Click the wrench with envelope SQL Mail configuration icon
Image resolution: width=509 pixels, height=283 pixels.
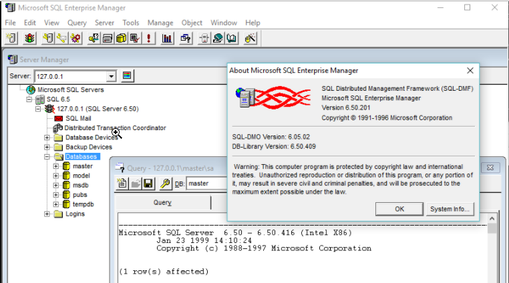61,38
